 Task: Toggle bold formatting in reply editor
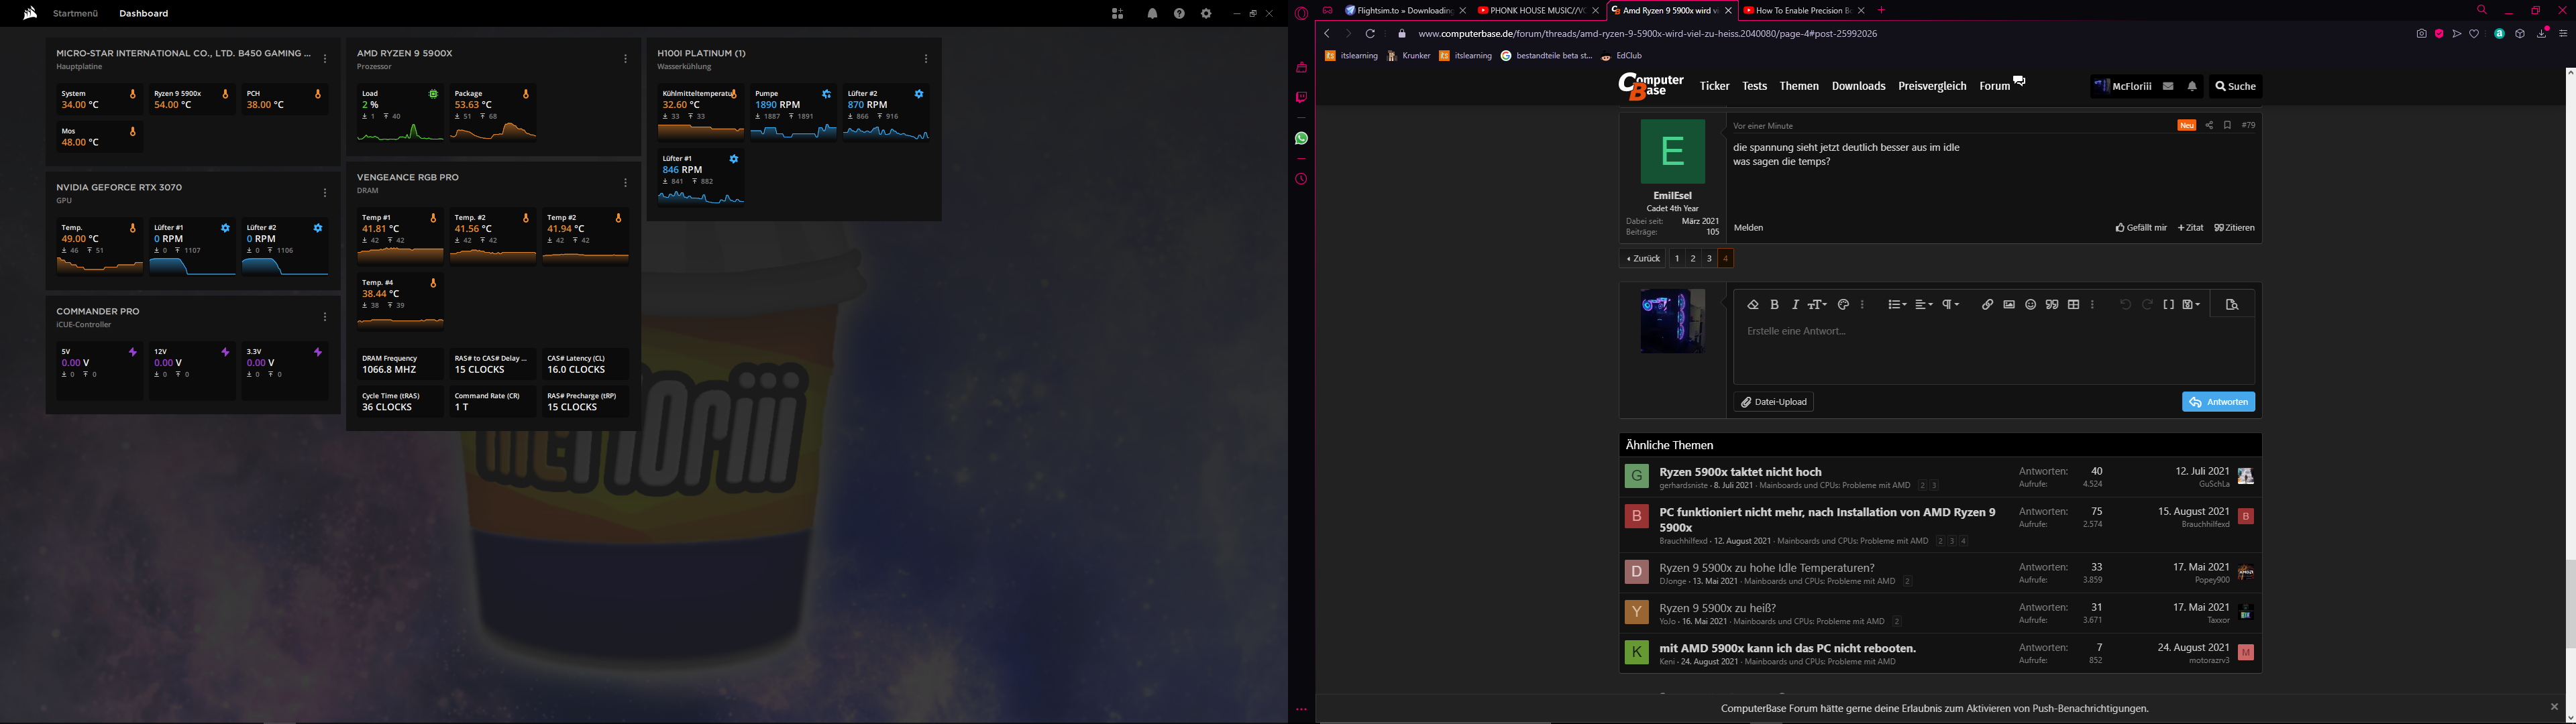(1774, 305)
